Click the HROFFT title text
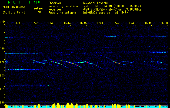170x108 pixels. [x=17, y=2]
